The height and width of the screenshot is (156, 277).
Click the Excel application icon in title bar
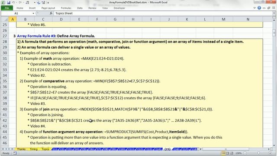[3, 3]
